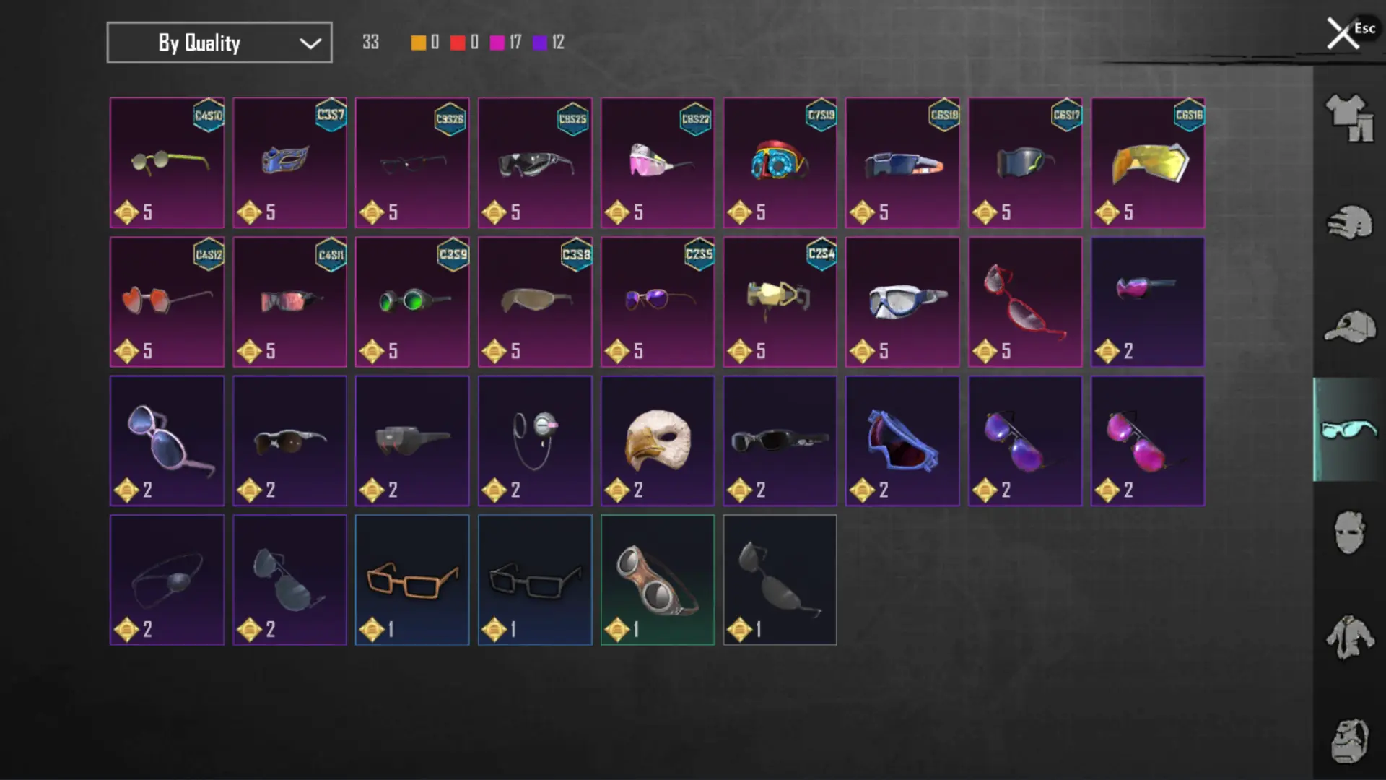The width and height of the screenshot is (1386, 780).
Task: Open the face mask category icon
Action: (x=1349, y=532)
